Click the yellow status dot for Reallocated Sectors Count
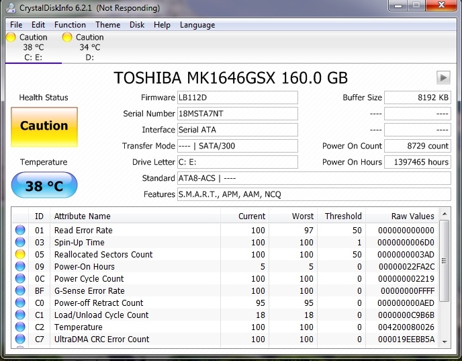 [20, 255]
